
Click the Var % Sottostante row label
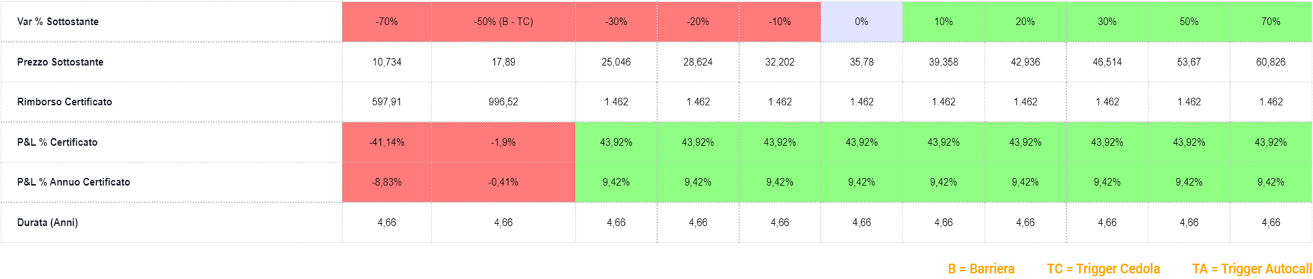(x=58, y=22)
